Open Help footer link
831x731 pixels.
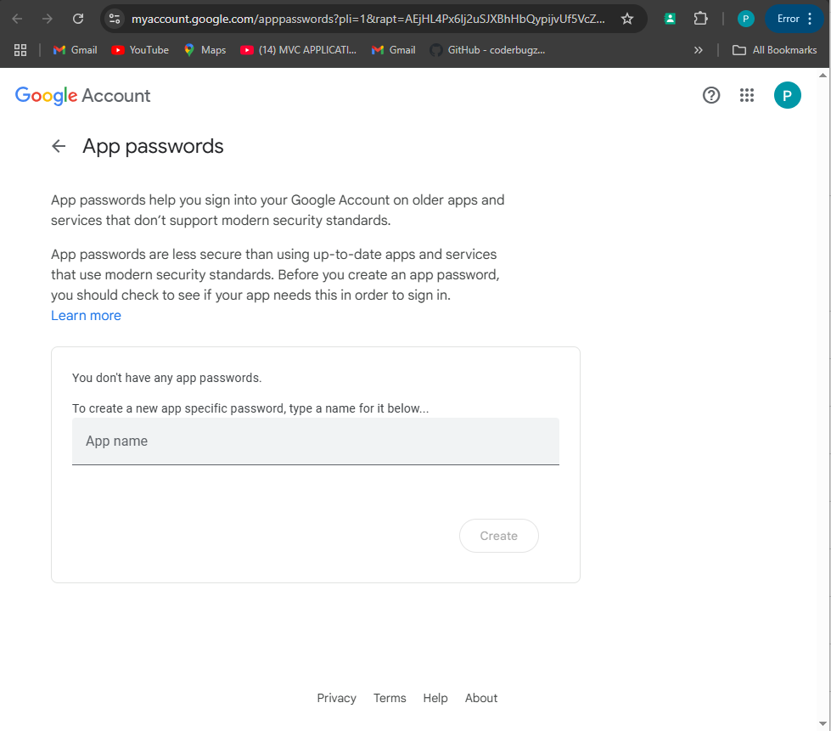(435, 698)
